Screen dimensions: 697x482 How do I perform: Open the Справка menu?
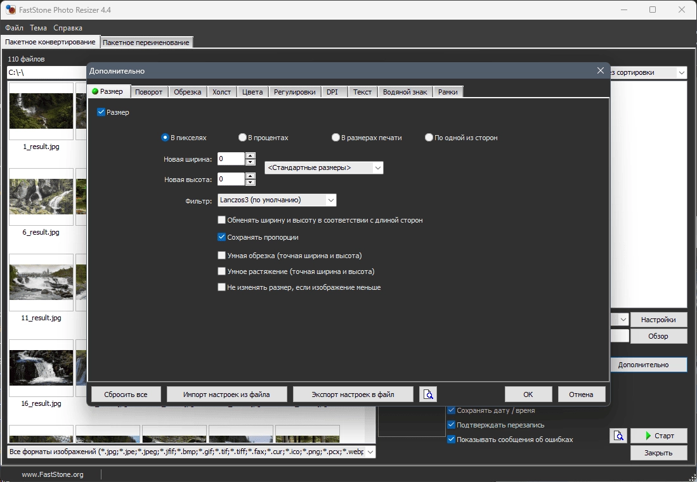(x=68, y=27)
